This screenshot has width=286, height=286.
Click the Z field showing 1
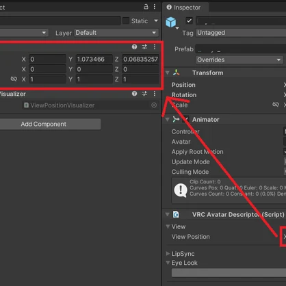[x=140, y=79]
